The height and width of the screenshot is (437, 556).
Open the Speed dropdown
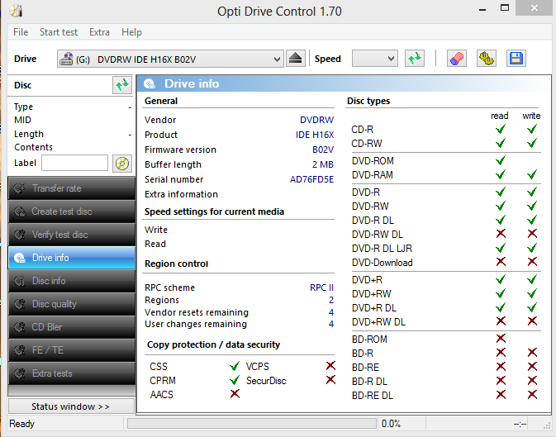click(375, 59)
